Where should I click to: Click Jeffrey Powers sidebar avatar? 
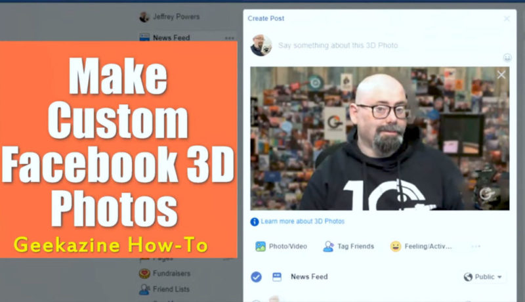[144, 16]
